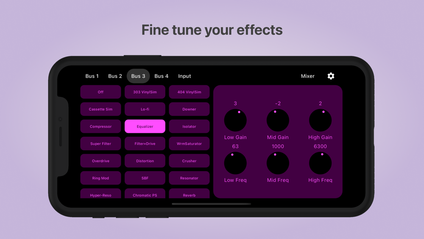Choose the Cassette Sim effect
The image size is (424, 239).
coord(100,109)
